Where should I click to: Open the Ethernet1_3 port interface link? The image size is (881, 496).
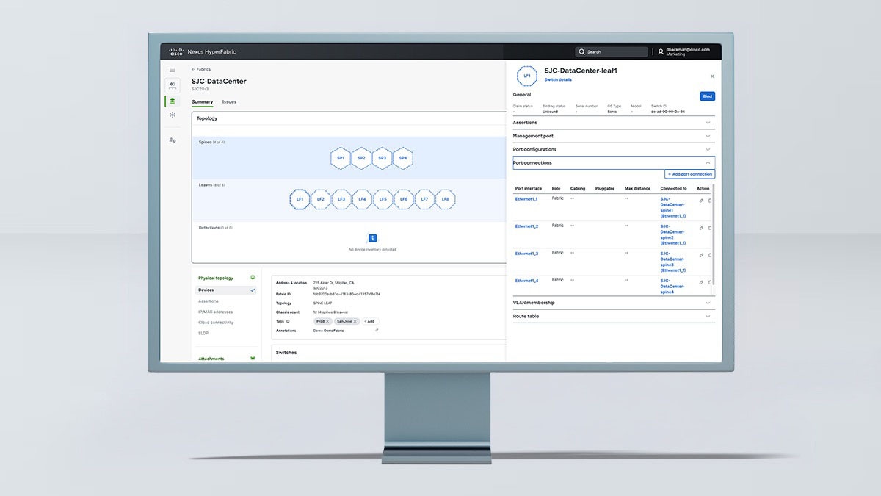click(526, 254)
